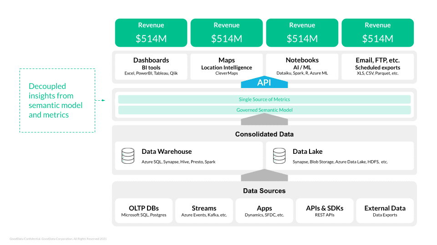Viewport: 437px width, 245px height.
Task: Click 'Dynamics, SFDC, etc.' text
Action: [x=264, y=215]
